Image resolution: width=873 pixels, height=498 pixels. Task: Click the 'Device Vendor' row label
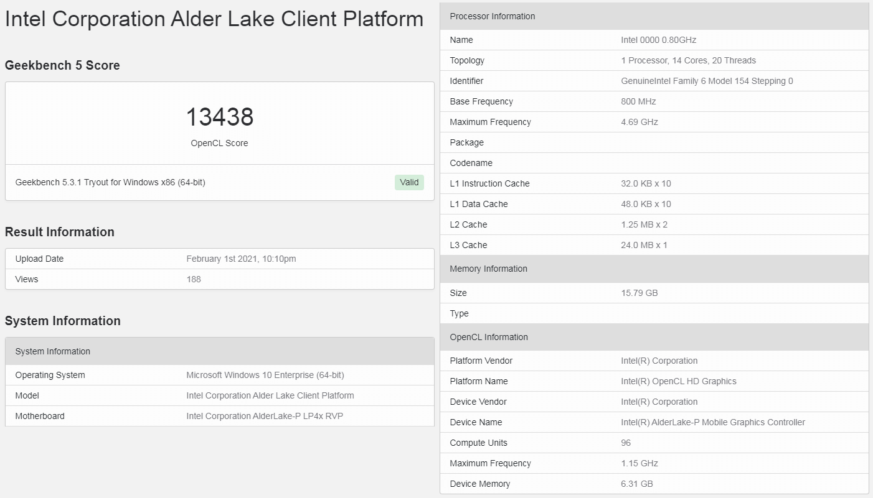pos(478,402)
